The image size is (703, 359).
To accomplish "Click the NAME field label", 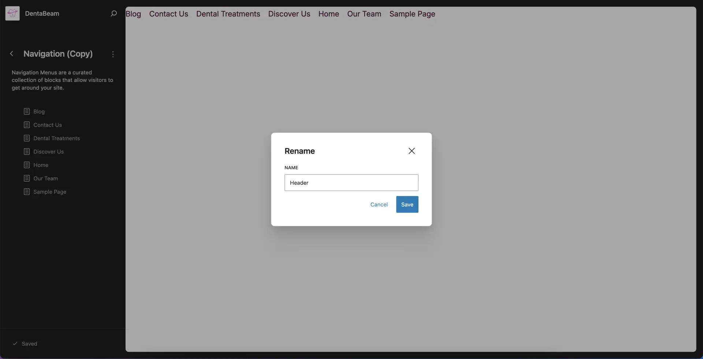I will (x=291, y=168).
